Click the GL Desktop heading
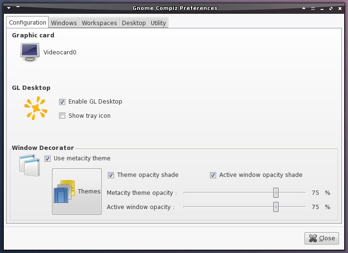The width and height of the screenshot is (348, 253). tap(31, 88)
